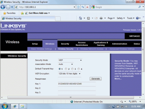Open the Windows Start button
This screenshot has height=109, width=145.
[5, 106]
